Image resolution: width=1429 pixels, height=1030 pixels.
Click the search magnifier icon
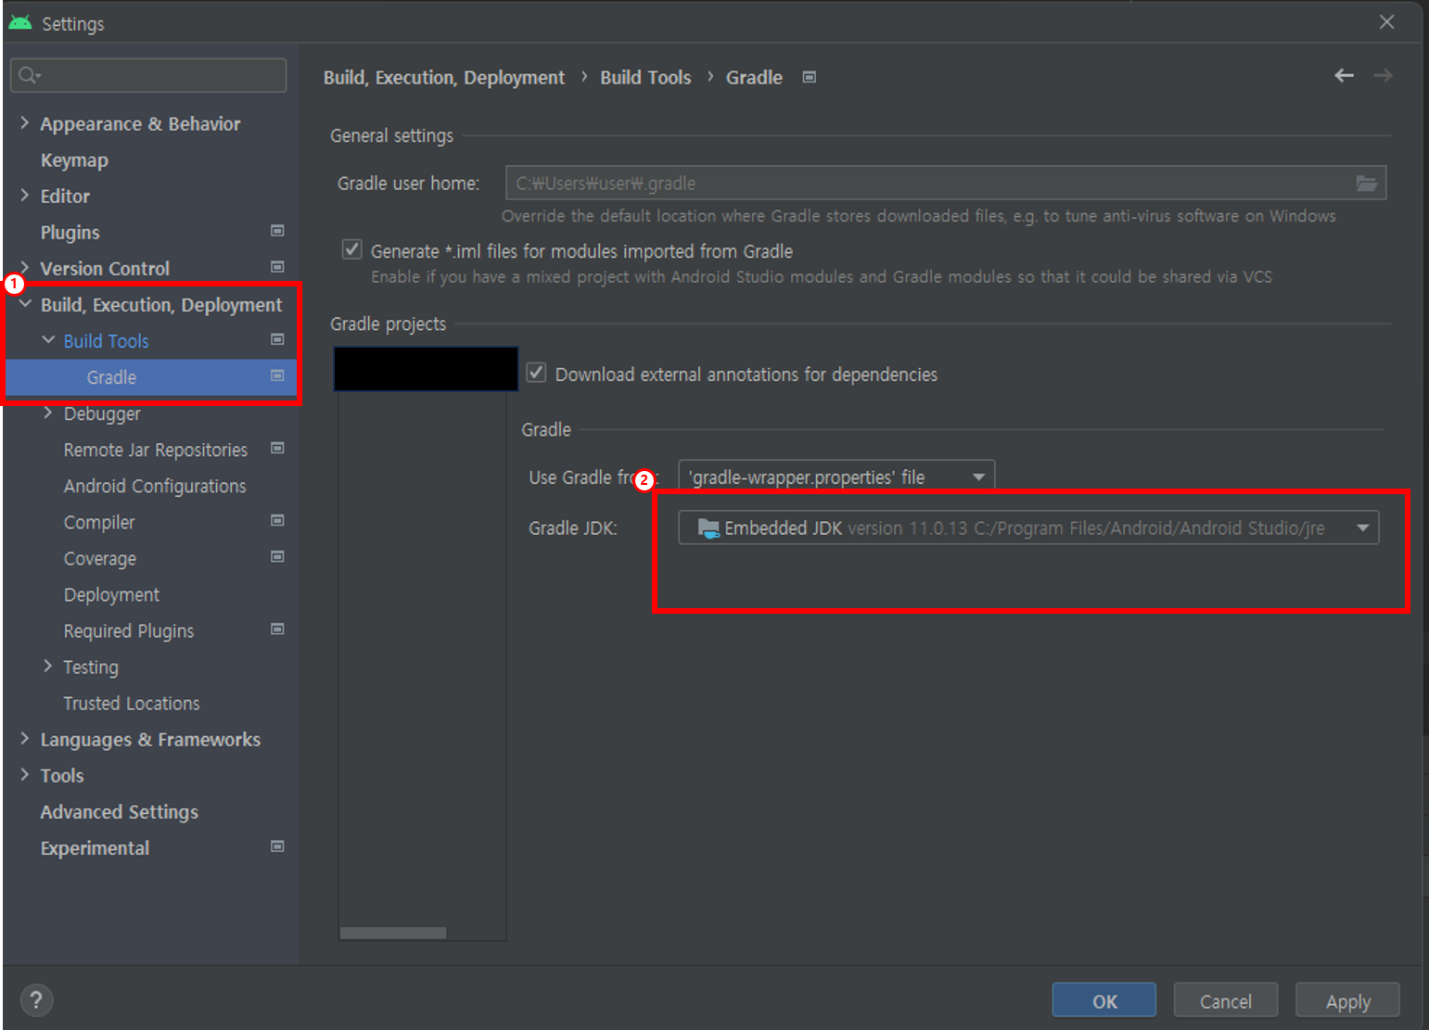point(29,75)
